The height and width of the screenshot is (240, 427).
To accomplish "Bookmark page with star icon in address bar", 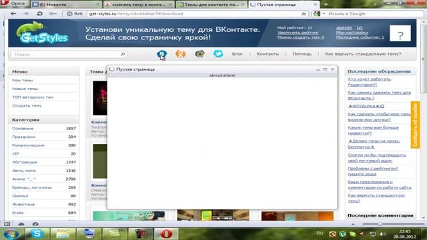I will click(304, 13).
